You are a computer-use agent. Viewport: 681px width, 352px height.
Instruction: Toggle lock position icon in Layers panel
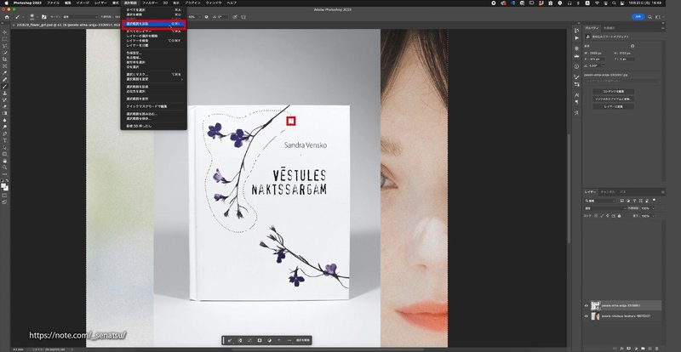[x=607, y=216]
